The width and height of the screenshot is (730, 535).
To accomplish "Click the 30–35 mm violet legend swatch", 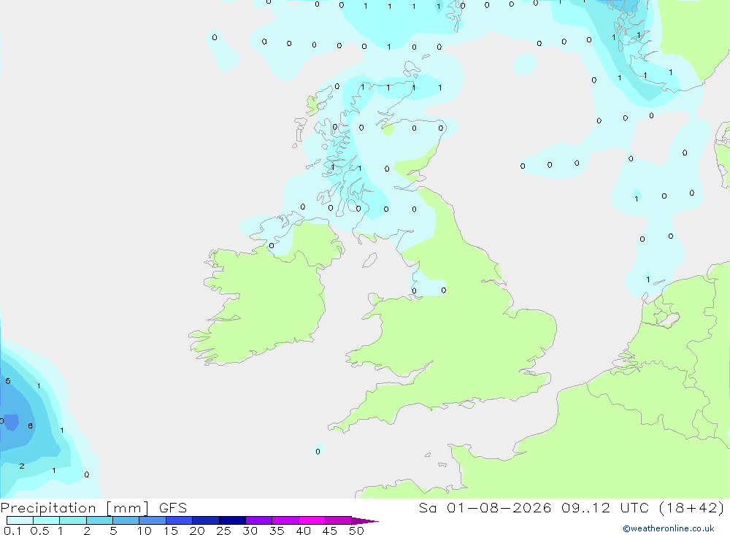I will (259, 520).
